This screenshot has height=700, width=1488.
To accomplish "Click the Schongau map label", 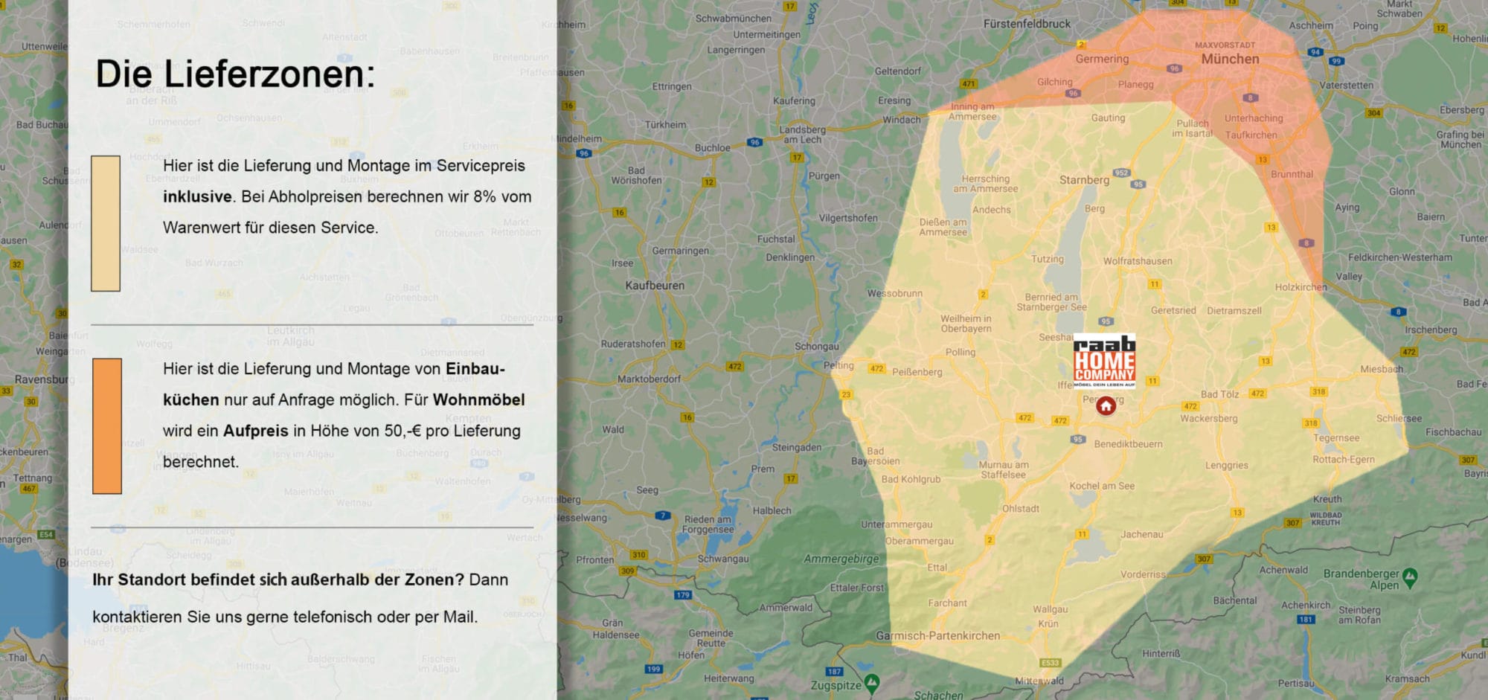I will pos(816,346).
